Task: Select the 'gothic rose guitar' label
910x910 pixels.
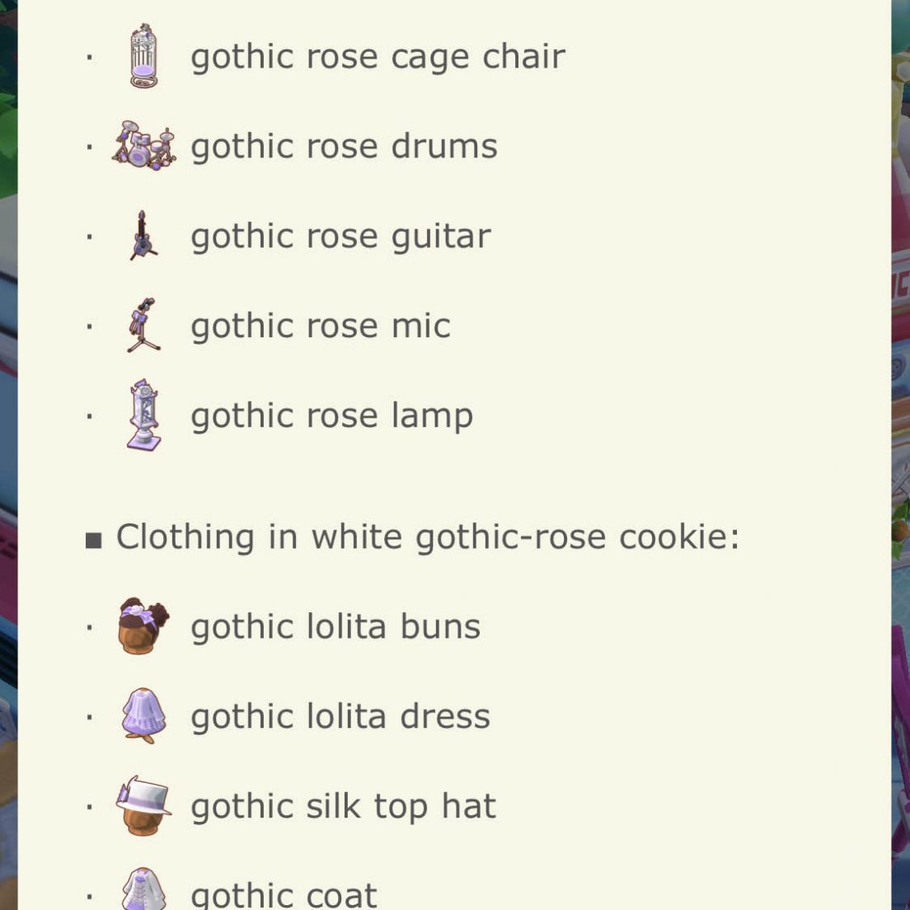Action: pyautogui.click(x=340, y=237)
